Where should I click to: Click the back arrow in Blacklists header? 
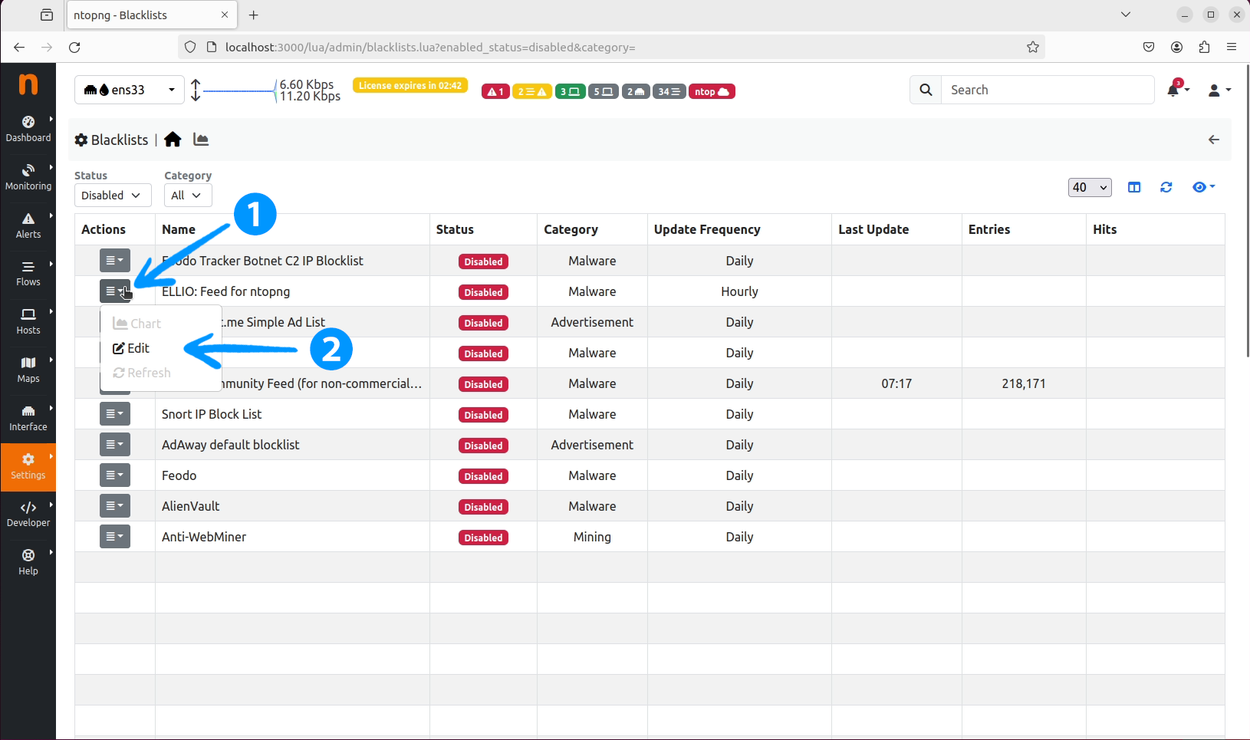pos(1213,140)
